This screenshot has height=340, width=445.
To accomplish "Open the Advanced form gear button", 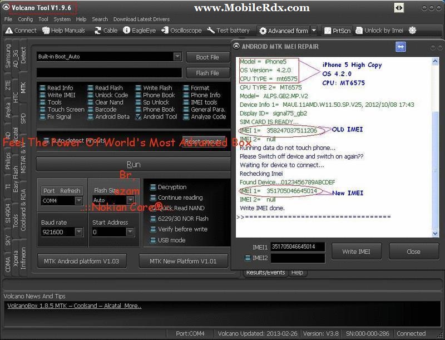I will pos(284,31).
